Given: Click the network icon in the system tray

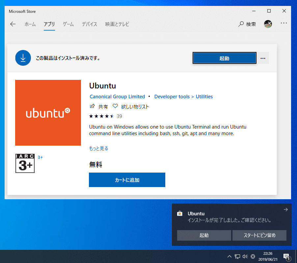Looking at the screenshot, I should (x=237, y=256).
